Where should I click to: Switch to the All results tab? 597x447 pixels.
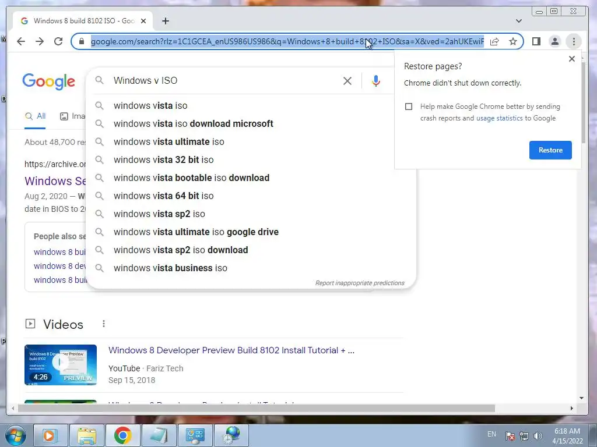35,116
